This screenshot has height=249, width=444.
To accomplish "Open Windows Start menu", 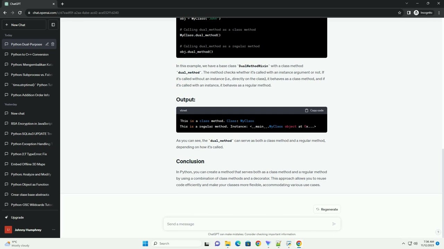I will coord(145,243).
